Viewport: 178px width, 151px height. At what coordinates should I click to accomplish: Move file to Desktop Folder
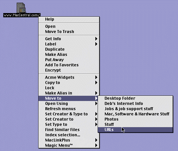(x=136, y=98)
